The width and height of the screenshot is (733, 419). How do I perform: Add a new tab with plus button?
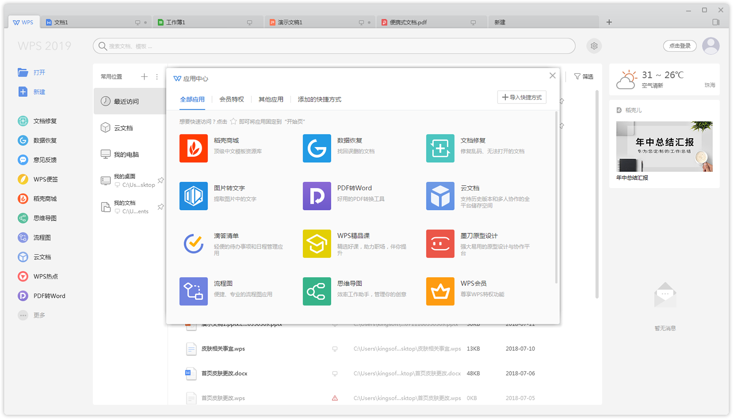click(609, 22)
